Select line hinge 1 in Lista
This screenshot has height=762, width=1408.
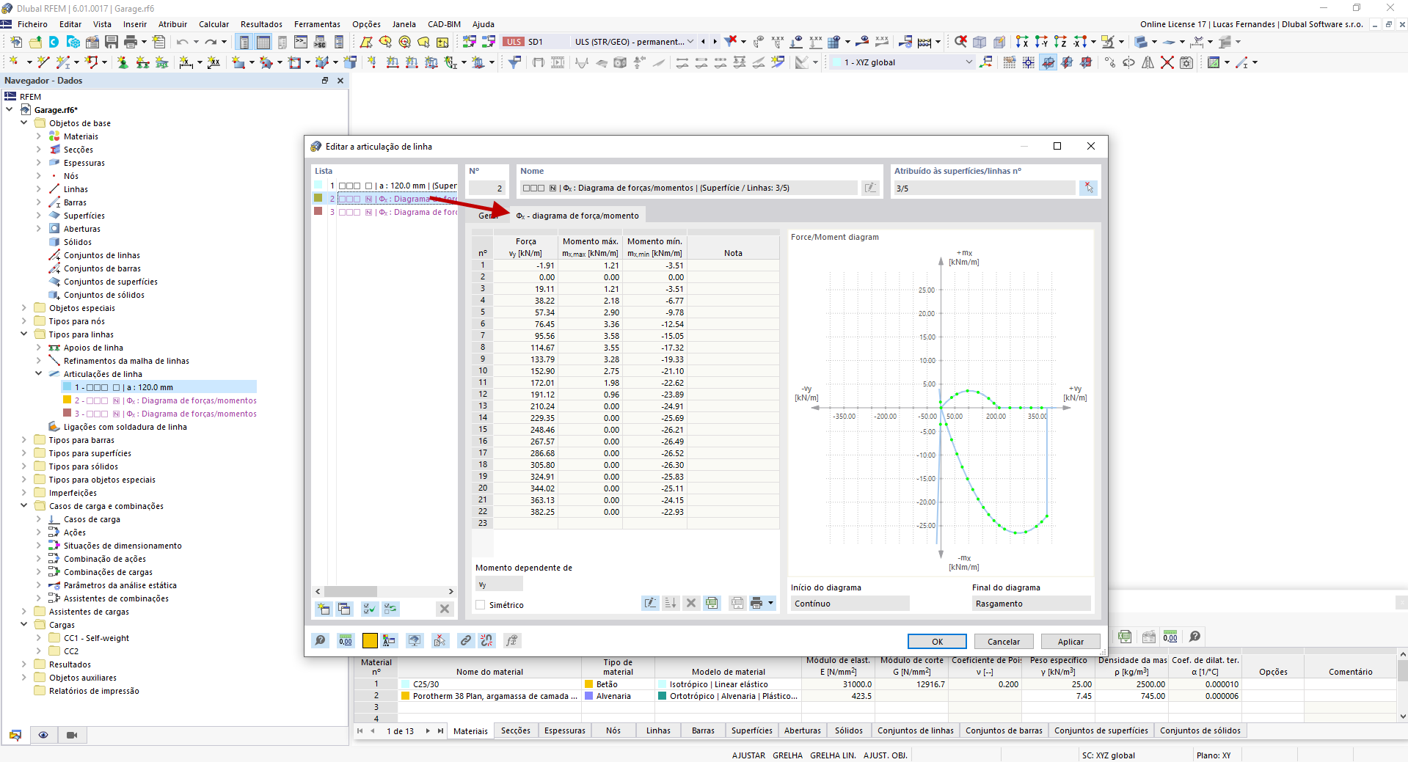click(x=384, y=186)
